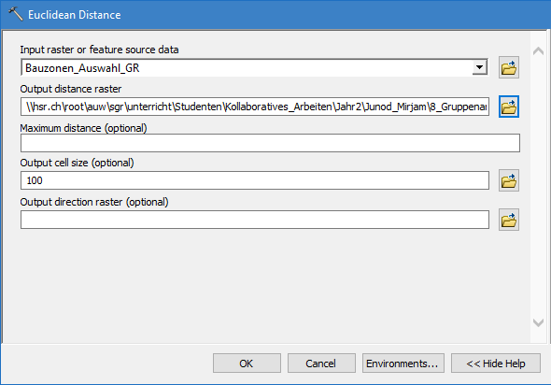Browse for input raster or feature source data
The width and height of the screenshot is (551, 385).
pos(508,67)
